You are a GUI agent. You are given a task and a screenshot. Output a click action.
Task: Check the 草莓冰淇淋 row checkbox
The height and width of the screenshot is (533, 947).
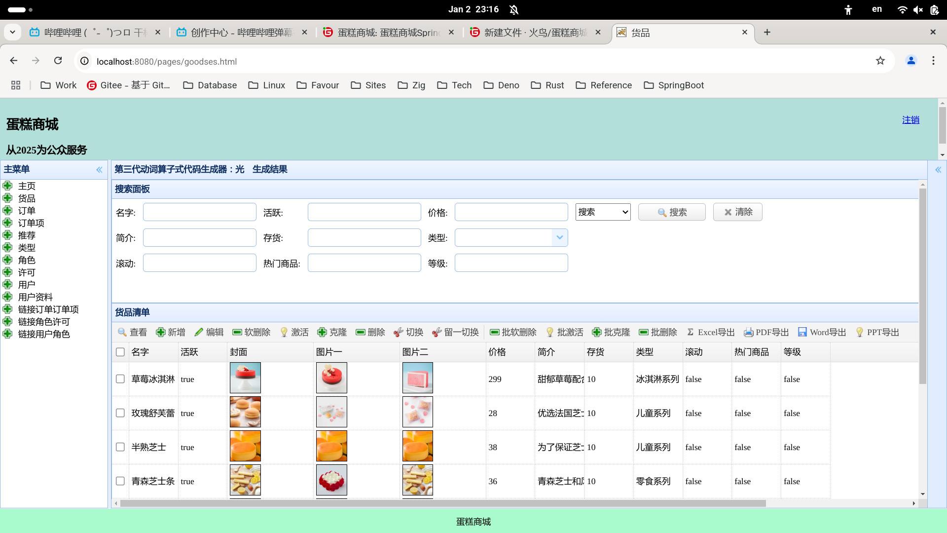[120, 379]
